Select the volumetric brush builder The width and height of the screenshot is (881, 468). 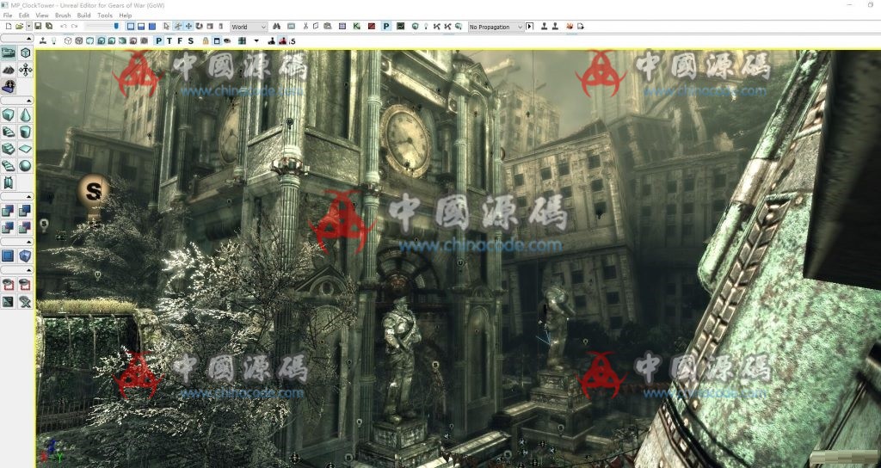[8, 182]
